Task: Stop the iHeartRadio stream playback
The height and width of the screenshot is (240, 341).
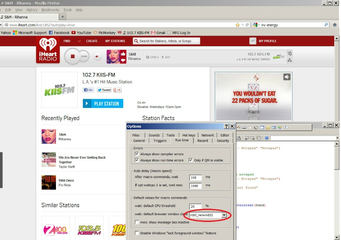Action: click(x=72, y=57)
